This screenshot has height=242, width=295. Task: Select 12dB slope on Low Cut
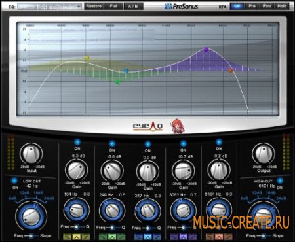[x=24, y=193]
